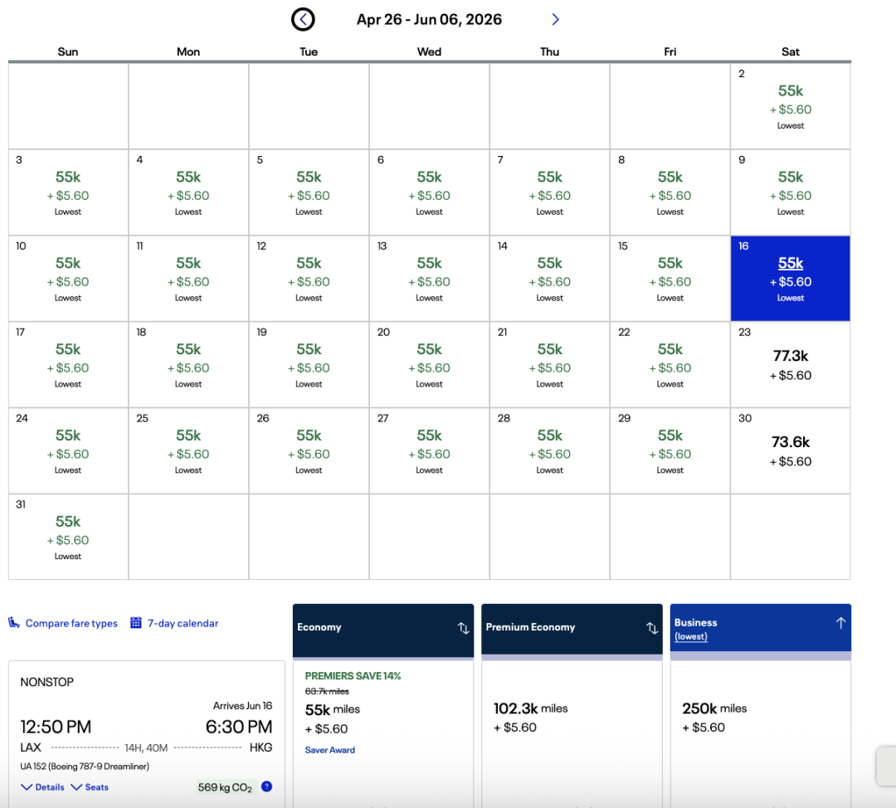Click the CO2 emissions help icon
This screenshot has width=896, height=808.
tap(266, 786)
